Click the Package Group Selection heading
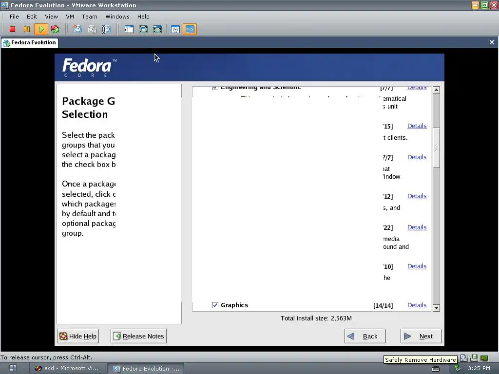Screen dimensions: 499x374 pyautogui.click(x=89, y=108)
